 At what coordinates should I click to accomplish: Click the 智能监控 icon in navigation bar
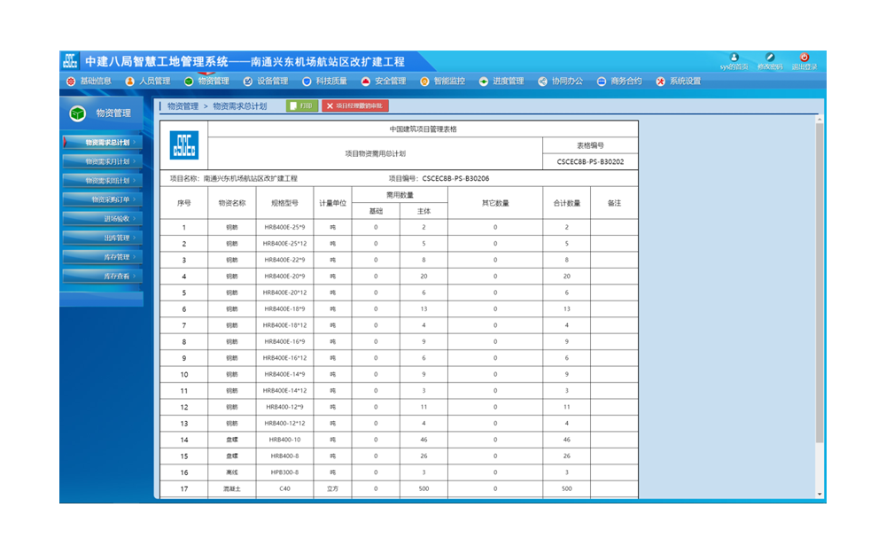(x=424, y=82)
